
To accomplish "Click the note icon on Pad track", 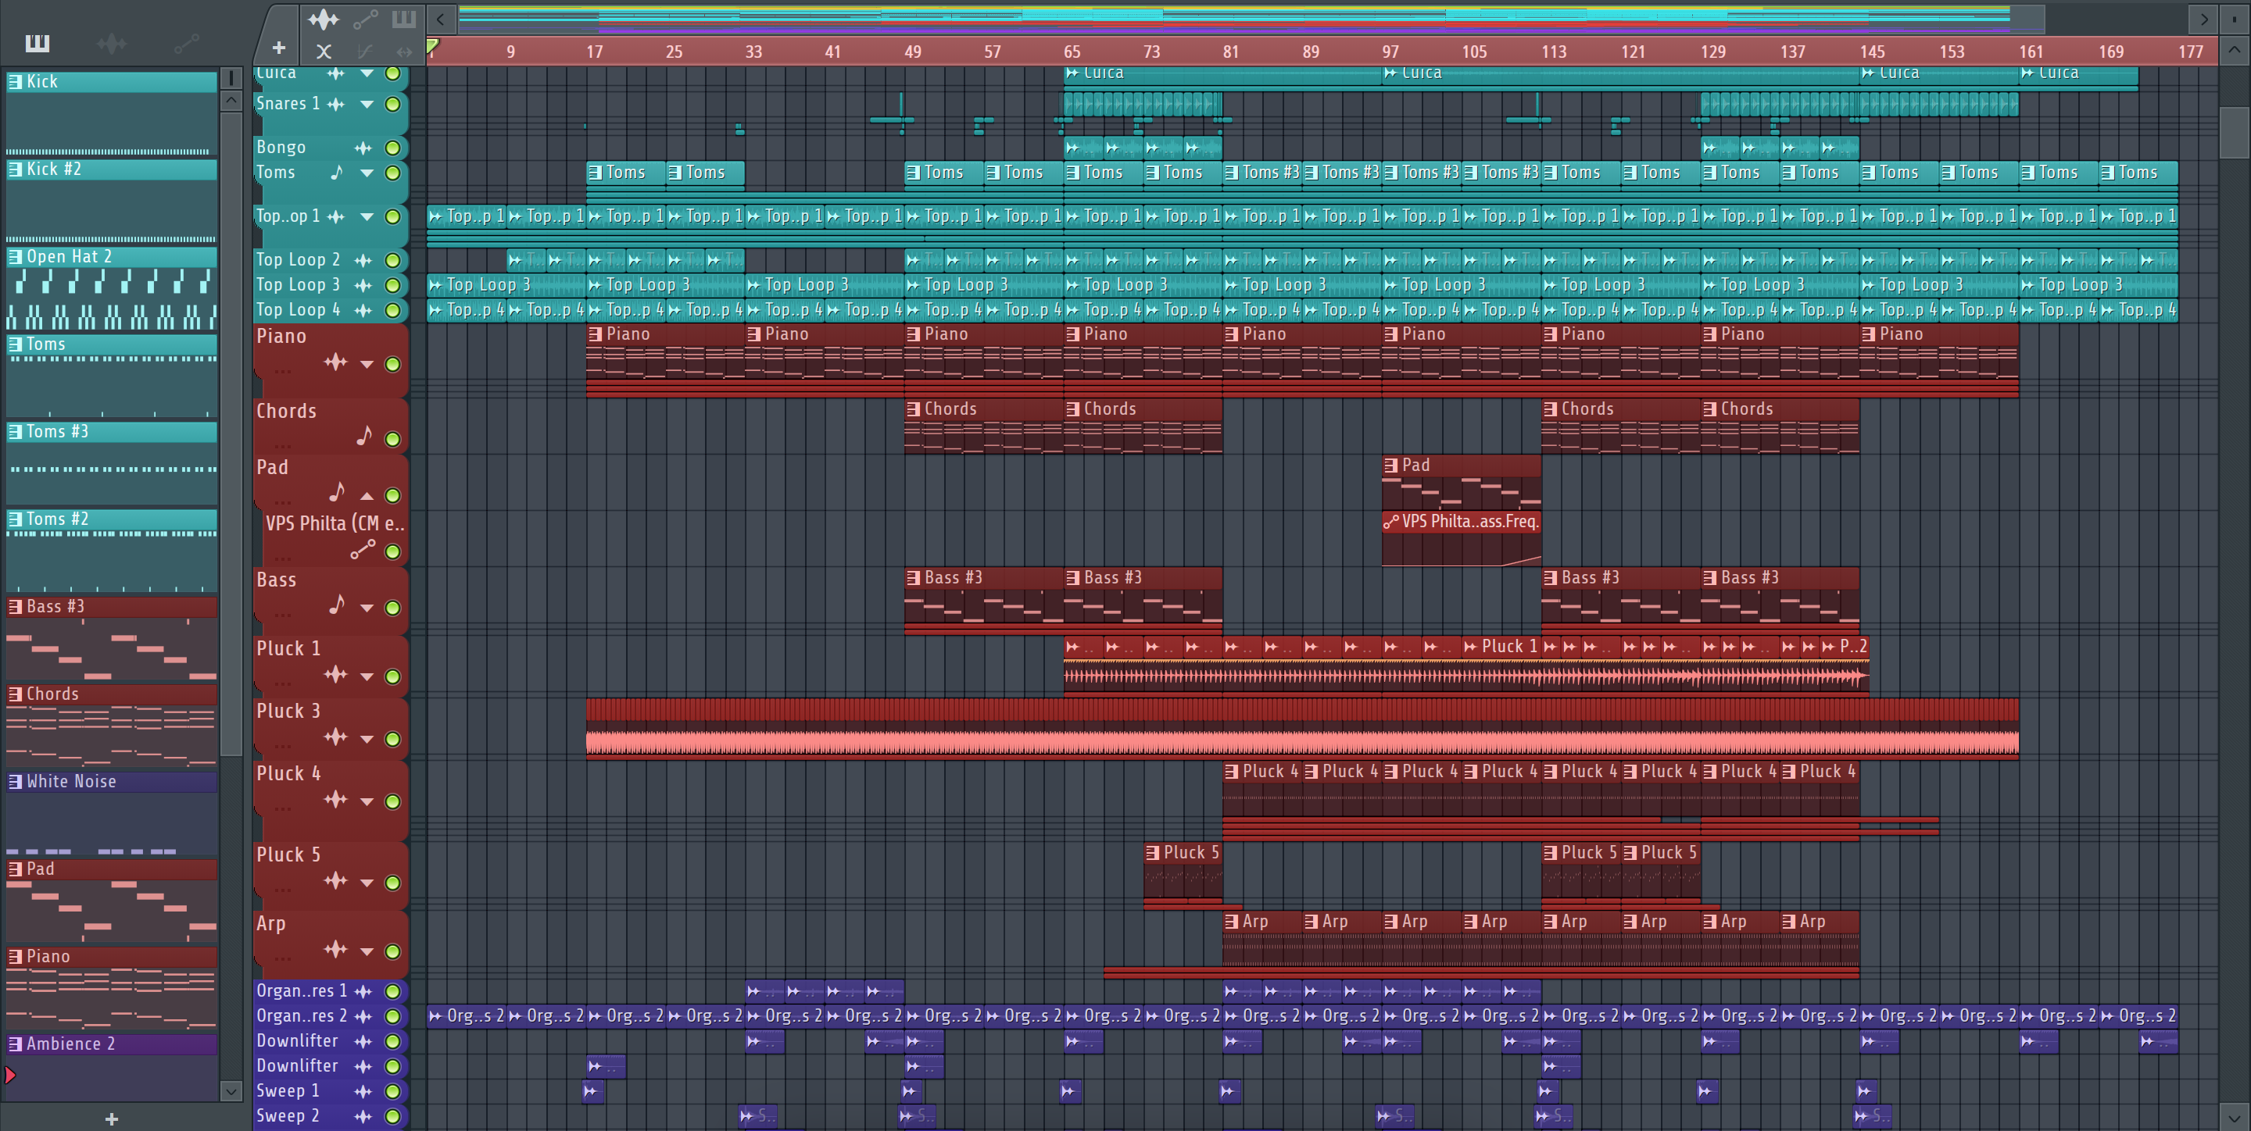I will coord(338,493).
